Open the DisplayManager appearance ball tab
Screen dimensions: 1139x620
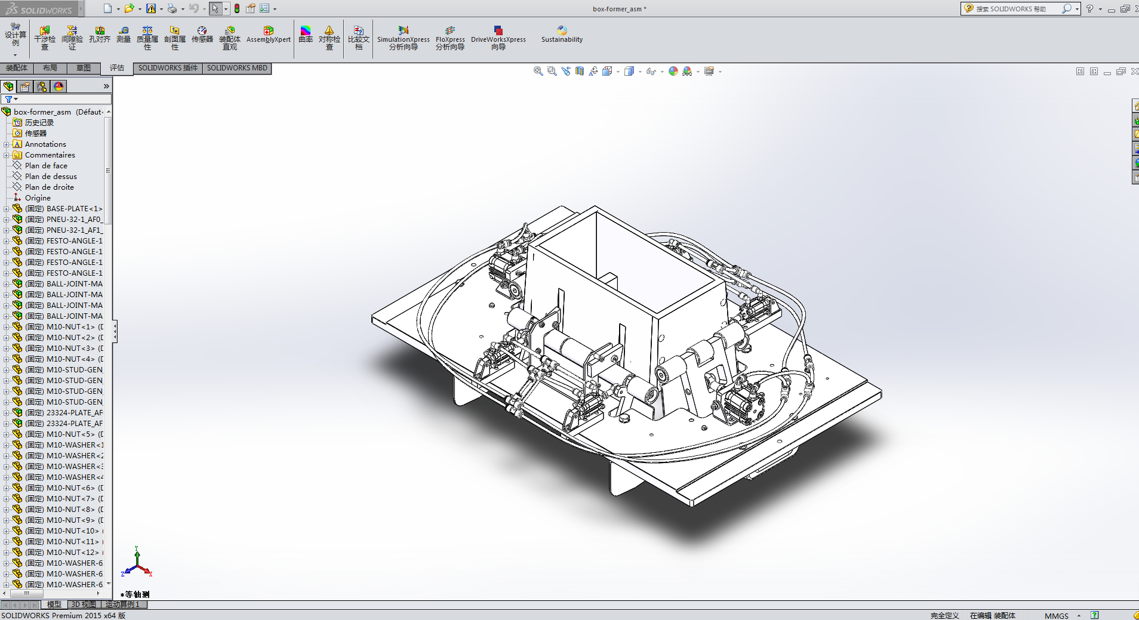coord(59,87)
